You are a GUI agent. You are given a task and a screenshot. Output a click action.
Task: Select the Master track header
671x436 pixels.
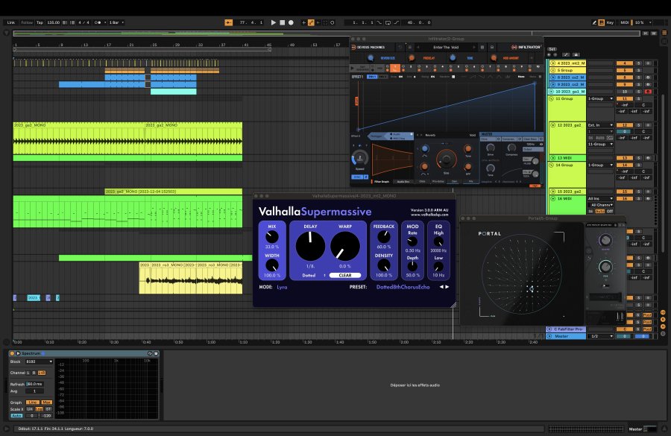pyautogui.click(x=567, y=336)
